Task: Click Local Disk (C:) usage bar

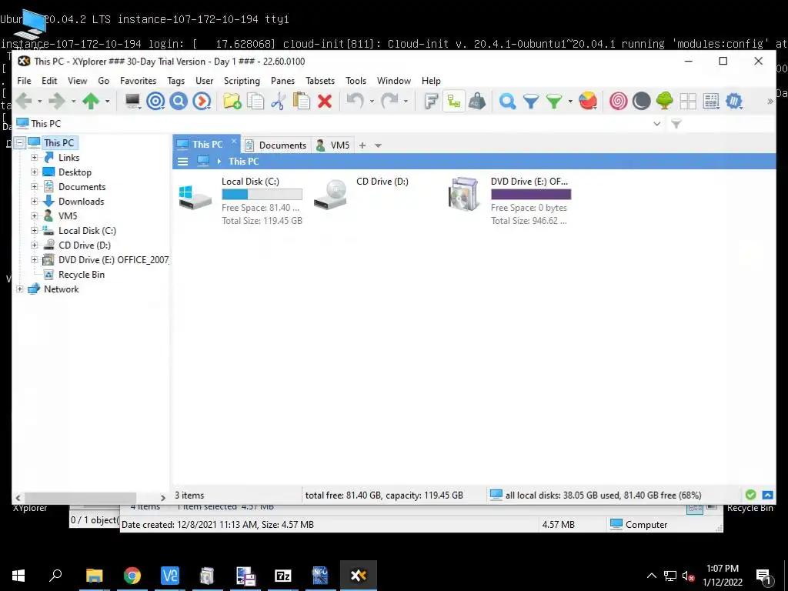Action: [x=262, y=194]
